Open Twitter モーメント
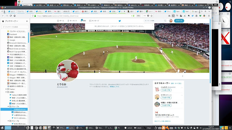Image resolution: width=232 pixels, height=130 pixels. [x=72, y=21]
